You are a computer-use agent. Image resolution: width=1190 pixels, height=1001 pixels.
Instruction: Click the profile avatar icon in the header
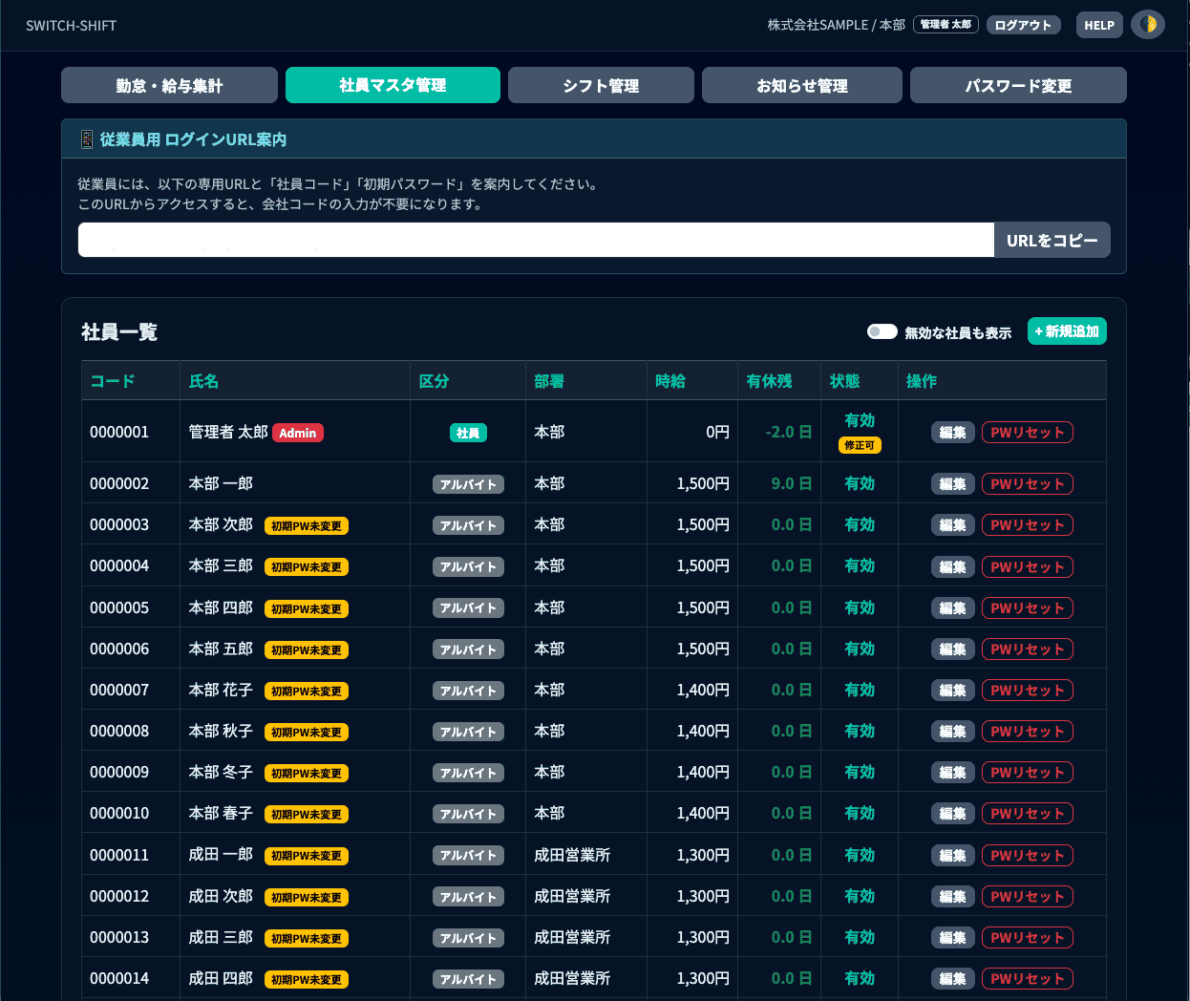(x=1148, y=24)
